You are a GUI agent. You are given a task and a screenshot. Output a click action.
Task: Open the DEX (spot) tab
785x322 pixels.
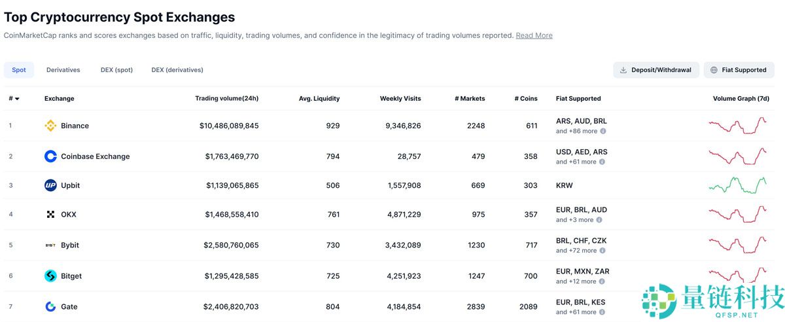coord(116,70)
